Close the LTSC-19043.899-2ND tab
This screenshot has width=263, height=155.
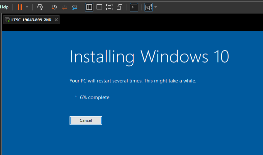[56, 20]
